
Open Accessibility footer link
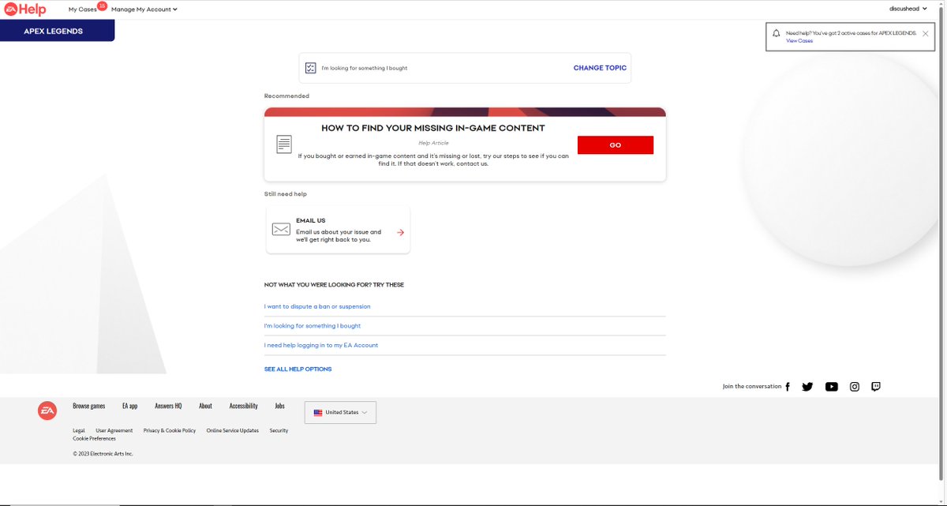(x=244, y=406)
